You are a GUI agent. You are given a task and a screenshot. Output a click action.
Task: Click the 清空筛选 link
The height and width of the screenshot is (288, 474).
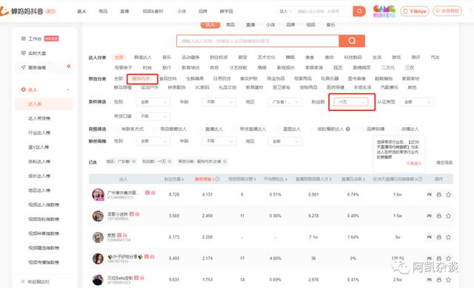click(444, 162)
